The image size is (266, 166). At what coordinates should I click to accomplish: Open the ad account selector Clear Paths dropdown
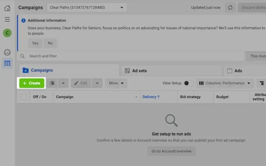click(x=87, y=7)
